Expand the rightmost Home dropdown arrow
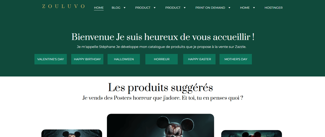Viewport: 325px width, 137px height. click(254, 8)
